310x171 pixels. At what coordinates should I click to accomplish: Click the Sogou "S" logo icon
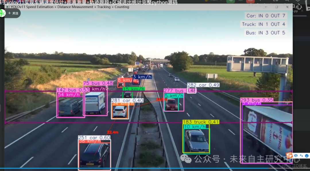289,155
